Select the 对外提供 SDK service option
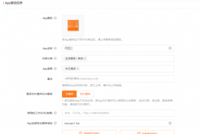 pyautogui.click(x=85, y=94)
